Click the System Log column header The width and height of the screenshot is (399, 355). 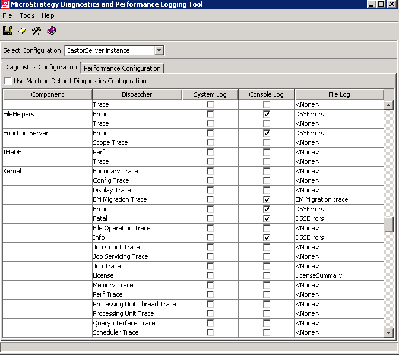coord(210,94)
